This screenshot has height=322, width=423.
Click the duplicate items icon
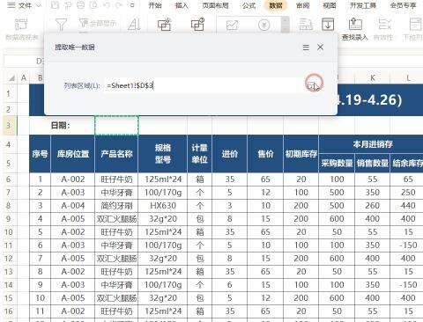coord(165,25)
